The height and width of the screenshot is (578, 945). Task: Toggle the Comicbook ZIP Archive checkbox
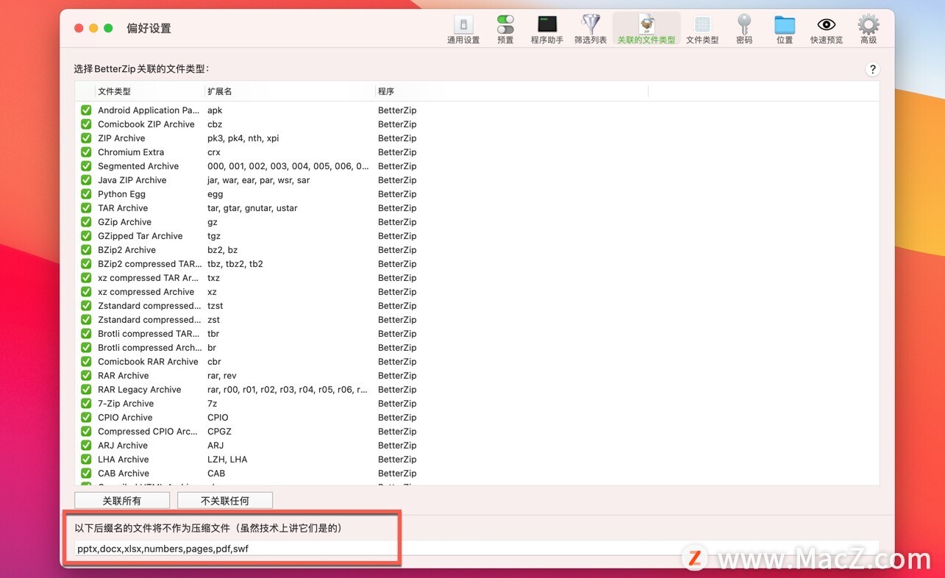[86, 124]
